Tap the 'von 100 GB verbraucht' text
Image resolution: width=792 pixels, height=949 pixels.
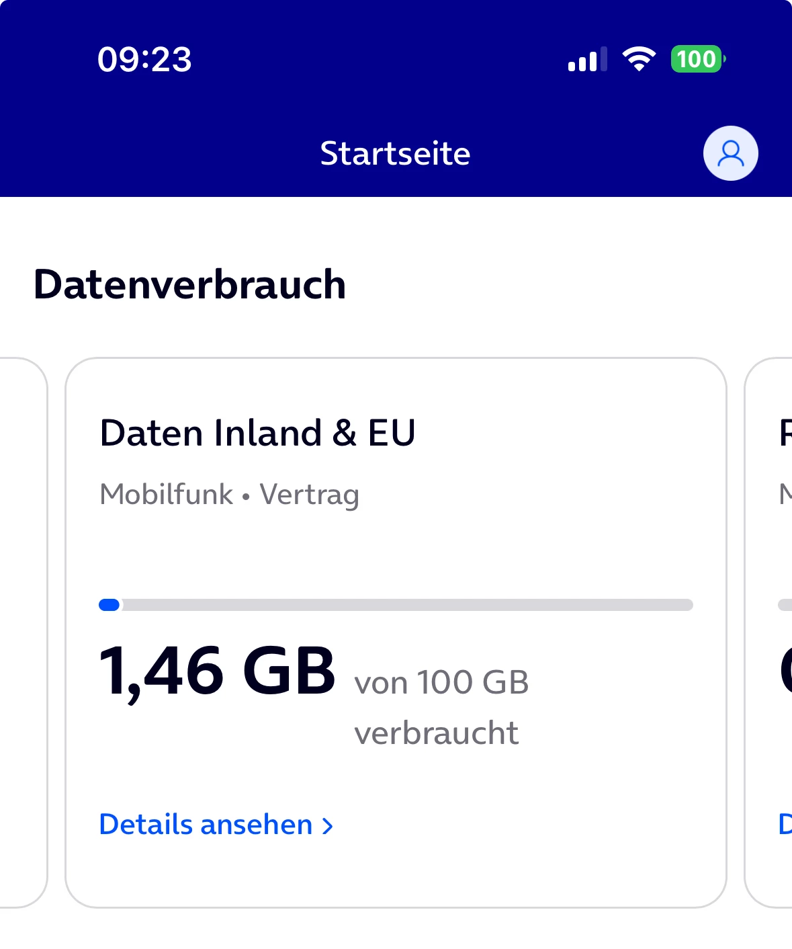441,707
